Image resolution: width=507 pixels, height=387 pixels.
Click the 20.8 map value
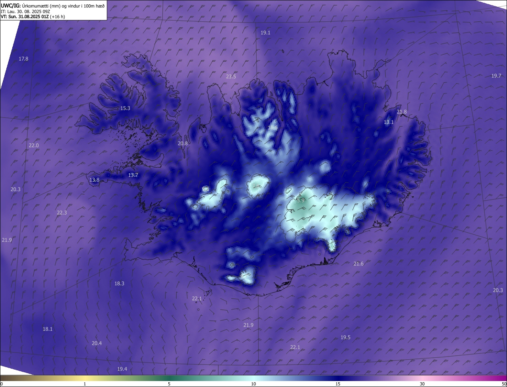click(x=183, y=144)
